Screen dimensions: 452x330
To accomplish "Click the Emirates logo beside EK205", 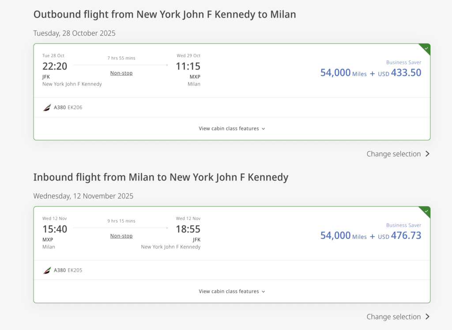I will [x=47, y=271].
